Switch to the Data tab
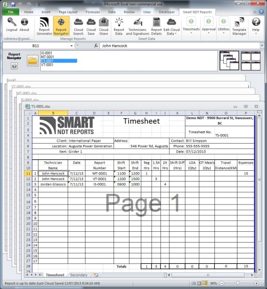Viewport: 267px width, 289px height. tap(112, 12)
